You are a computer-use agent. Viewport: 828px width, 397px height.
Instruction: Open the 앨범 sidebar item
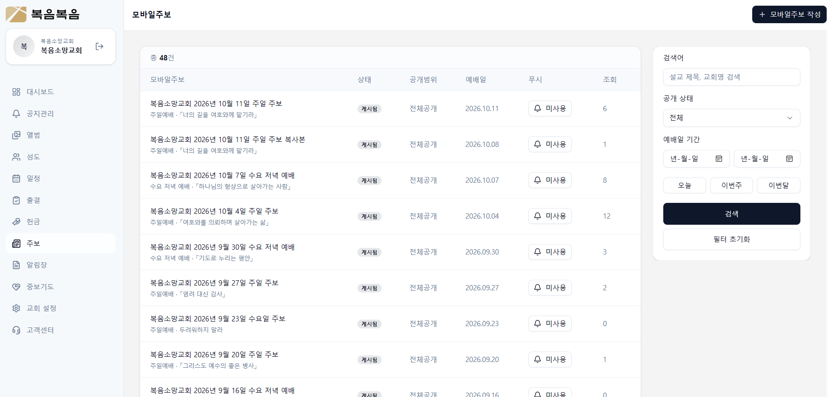coord(60,135)
